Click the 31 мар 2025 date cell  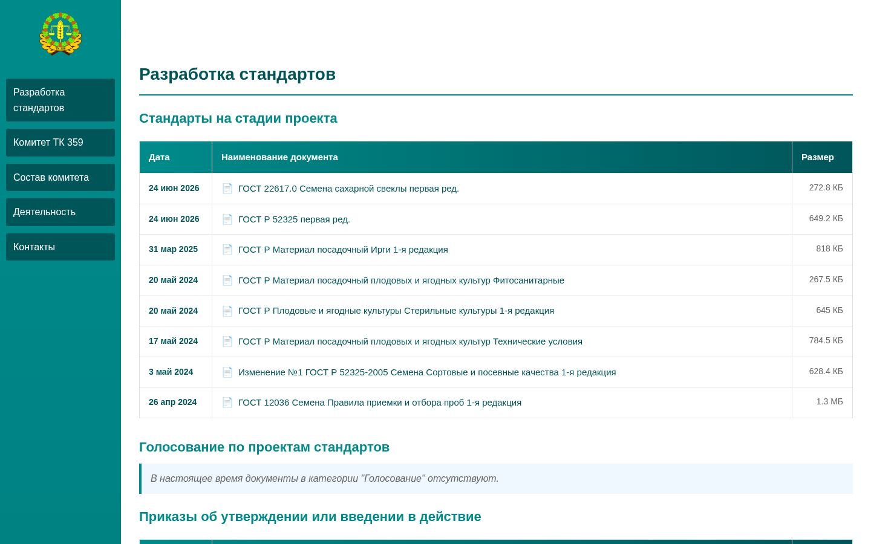tap(175, 250)
